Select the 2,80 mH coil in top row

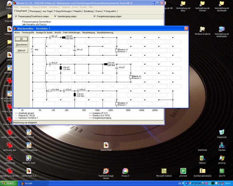pos(63,37)
